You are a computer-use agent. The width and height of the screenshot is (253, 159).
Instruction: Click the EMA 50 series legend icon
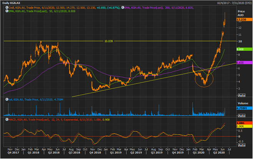click(7, 11)
